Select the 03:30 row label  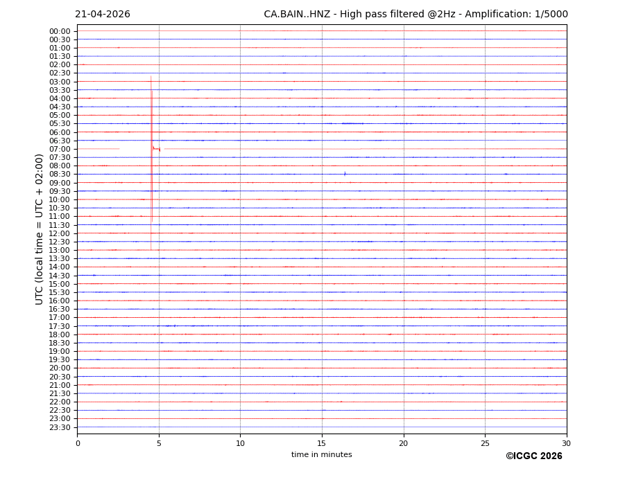(60, 90)
